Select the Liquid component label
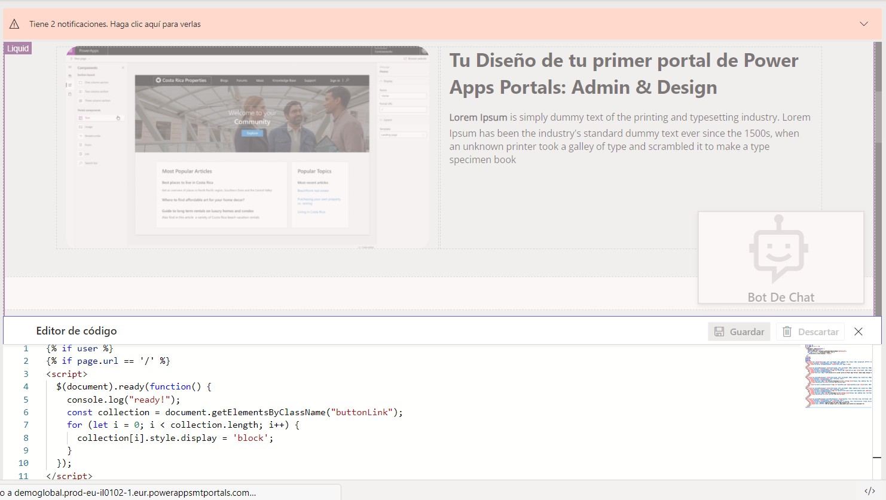 [x=18, y=48]
